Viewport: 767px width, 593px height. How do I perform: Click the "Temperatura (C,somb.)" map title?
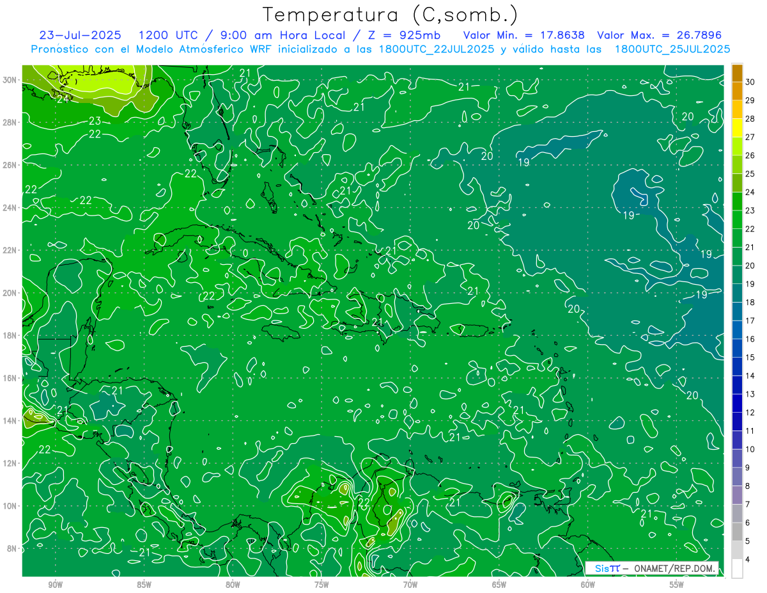point(391,15)
